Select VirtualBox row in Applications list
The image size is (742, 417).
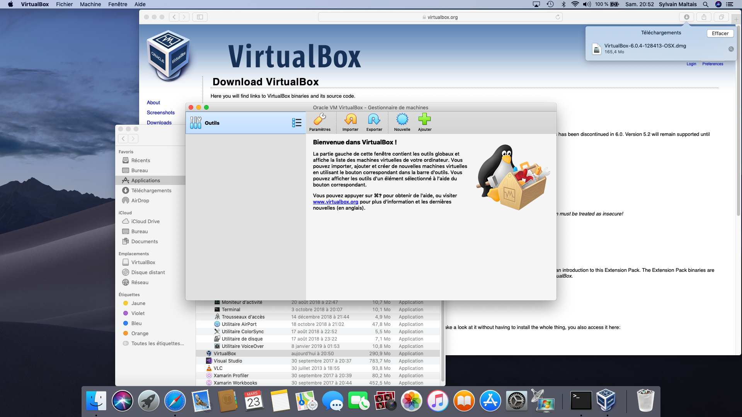point(225,353)
